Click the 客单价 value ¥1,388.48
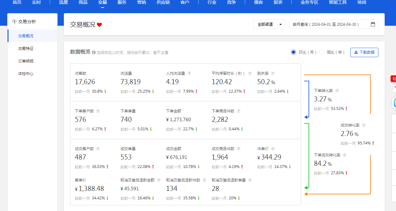 89,189
